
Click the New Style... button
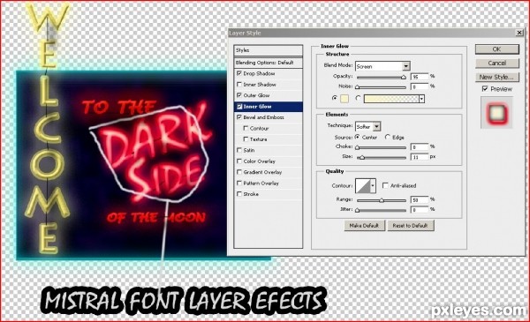point(496,77)
